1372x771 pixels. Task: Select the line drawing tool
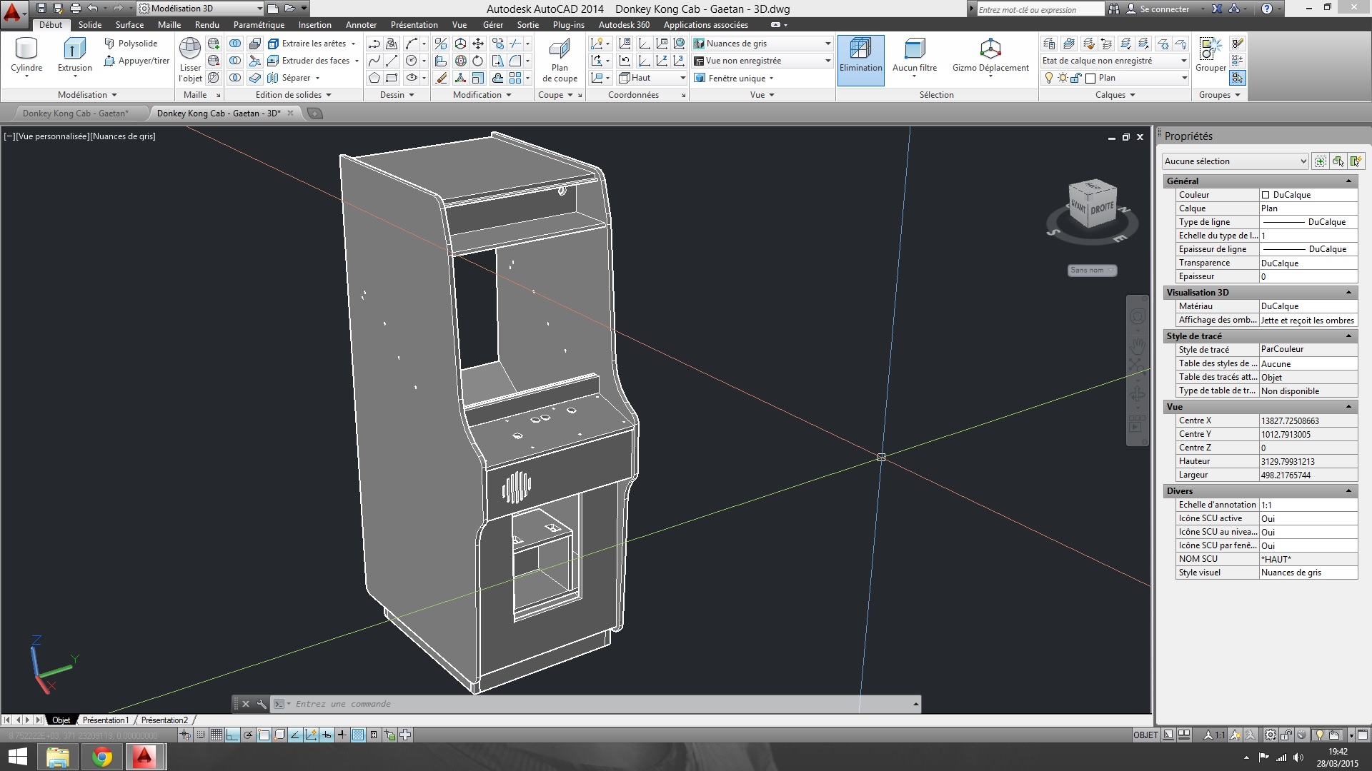(392, 61)
